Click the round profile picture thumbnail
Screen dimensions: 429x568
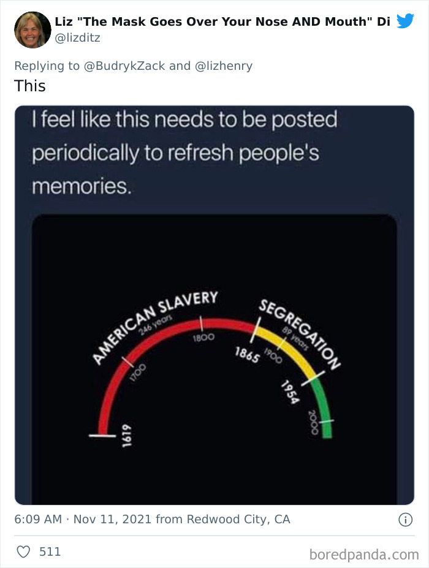pos(32,29)
